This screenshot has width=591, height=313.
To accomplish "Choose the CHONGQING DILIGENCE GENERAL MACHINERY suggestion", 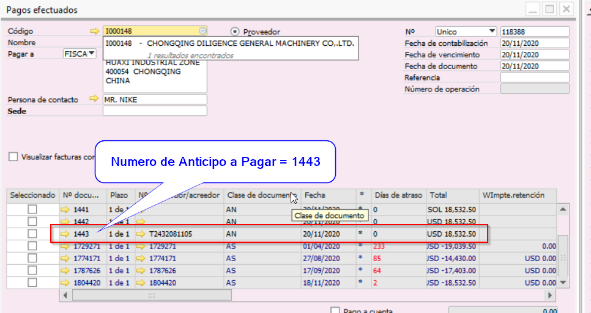I will coord(229,43).
